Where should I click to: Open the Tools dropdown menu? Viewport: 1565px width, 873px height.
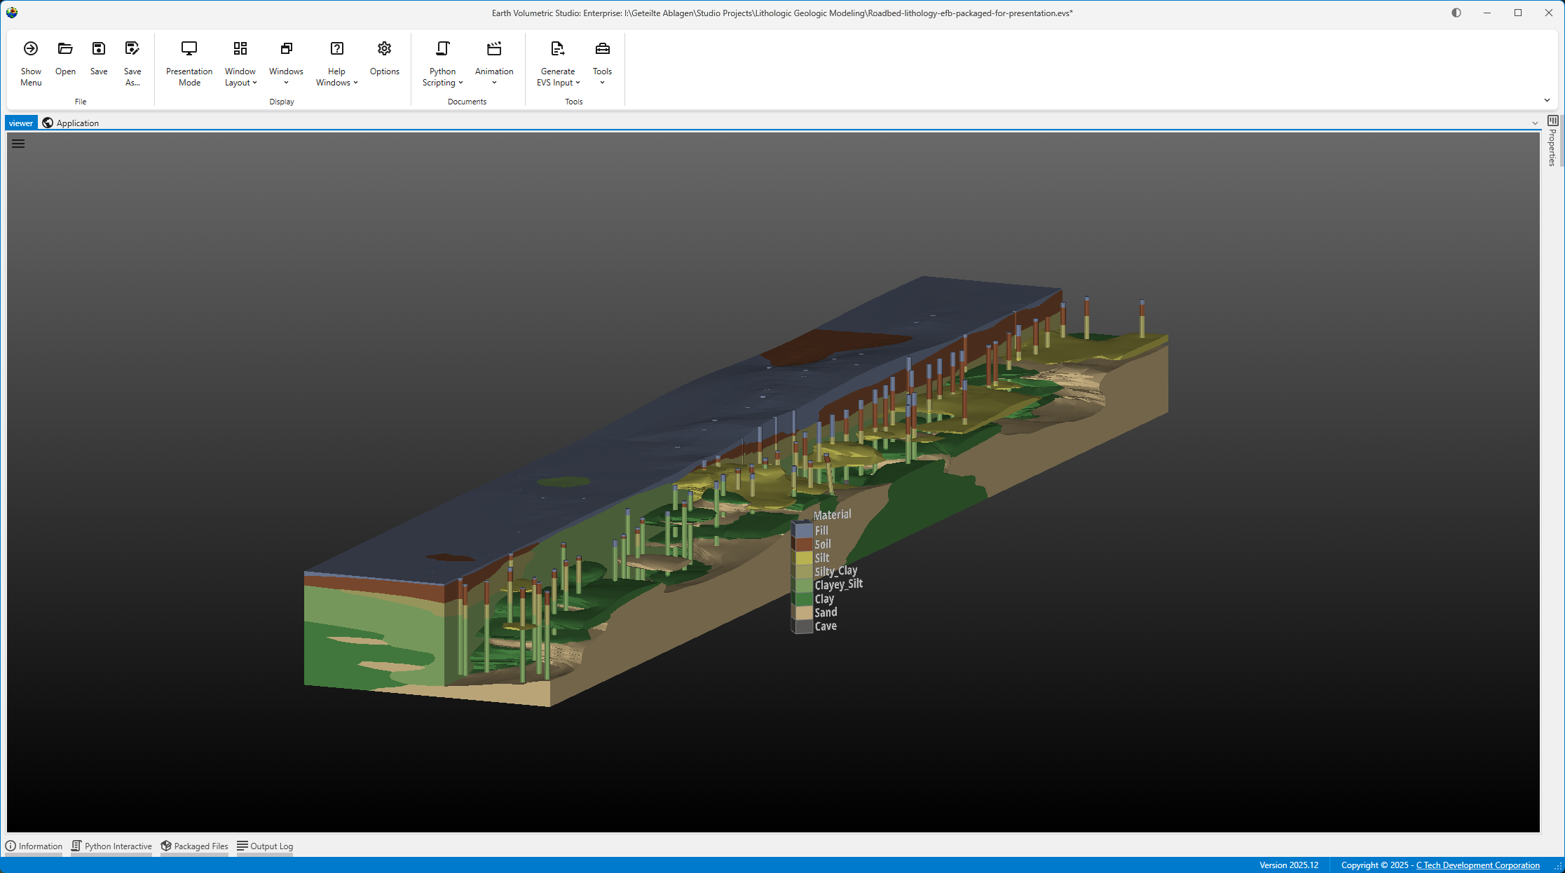(x=602, y=77)
